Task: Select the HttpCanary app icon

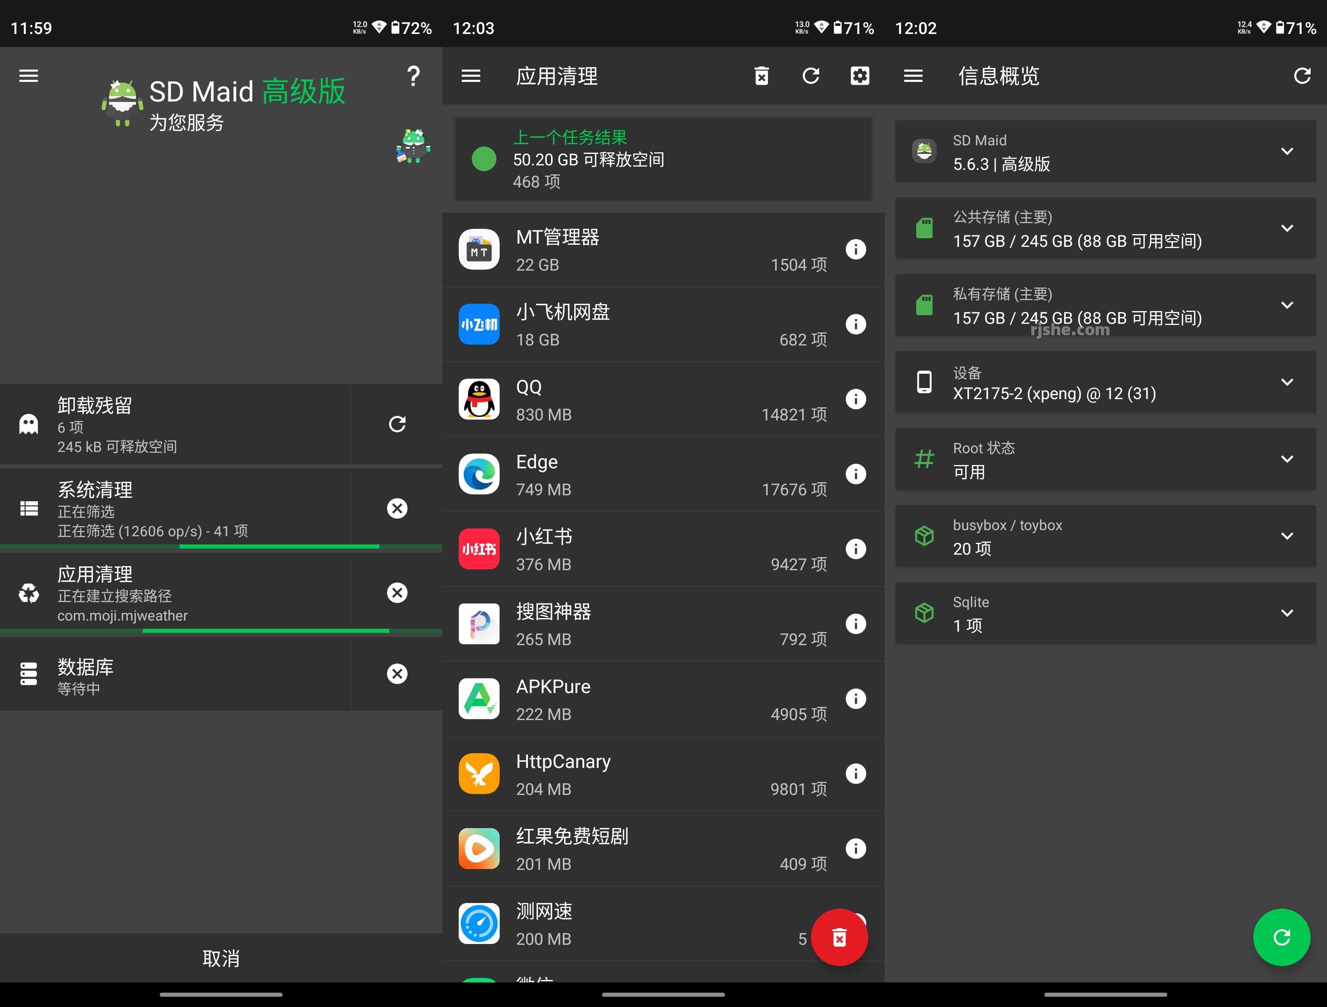Action: coord(479,774)
